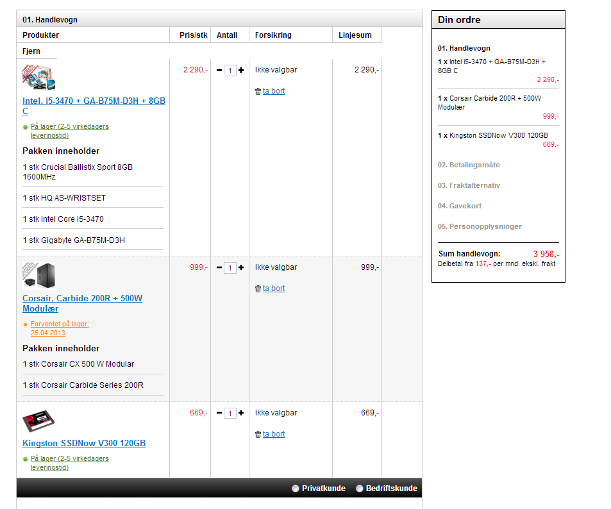Increase quantity of Kingston SSDNow V300
This screenshot has height=509, width=611.
pos(241,413)
